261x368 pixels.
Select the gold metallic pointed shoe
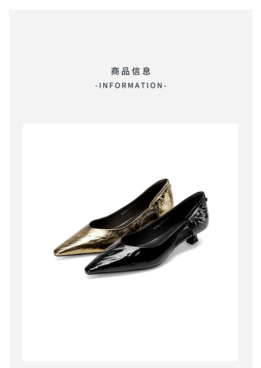click(113, 218)
